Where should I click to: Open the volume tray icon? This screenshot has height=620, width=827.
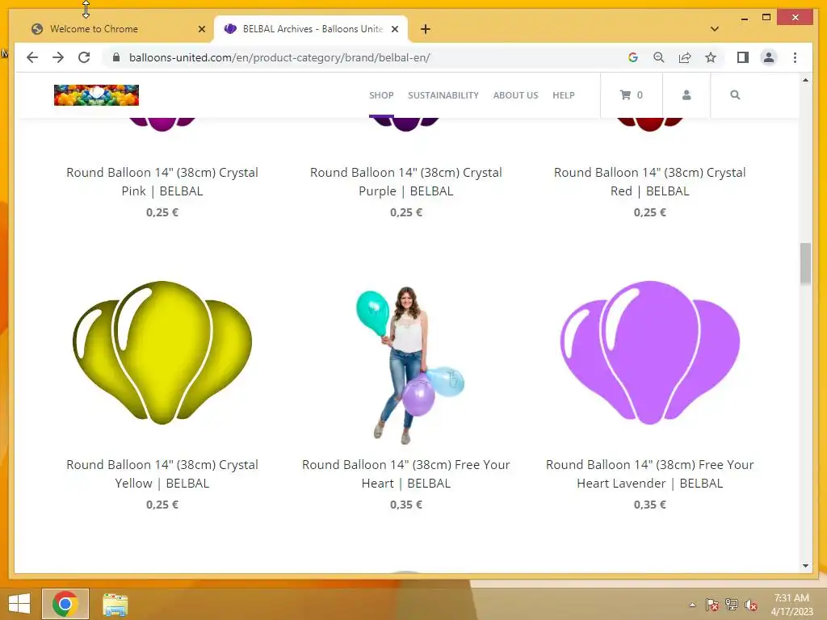(x=750, y=605)
